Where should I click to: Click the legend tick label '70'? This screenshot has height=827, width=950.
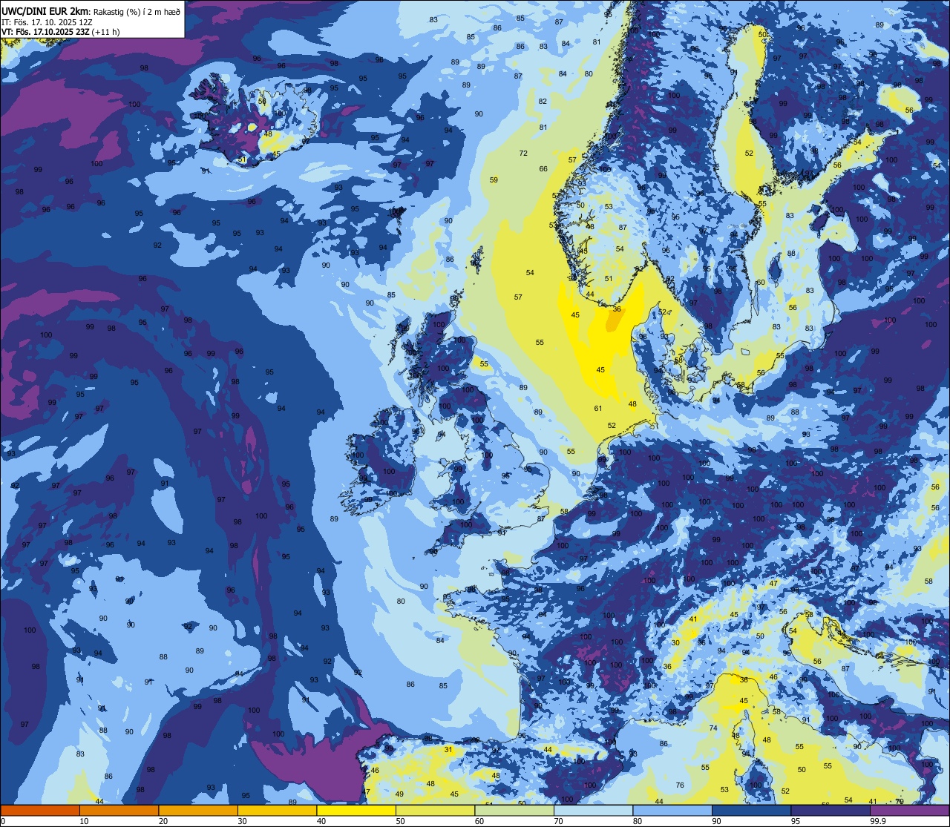coord(558,821)
